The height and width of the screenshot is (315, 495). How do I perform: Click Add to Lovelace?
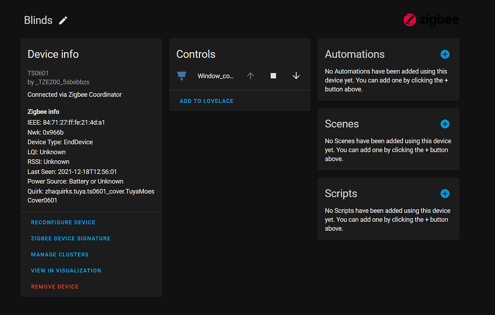206,101
